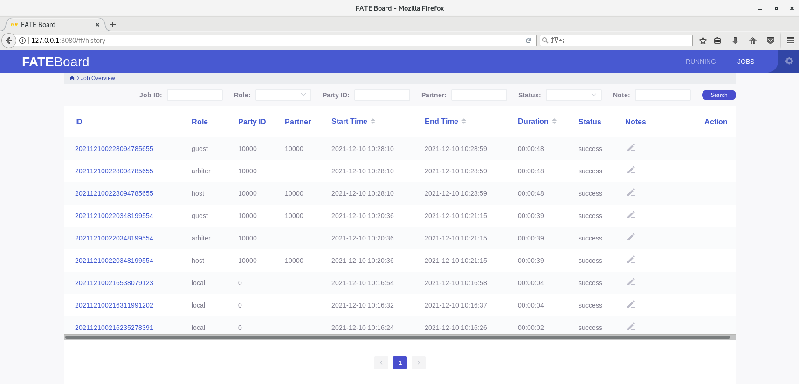Screen dimensions: 799x384
Task: Open job 202112100216311991202 link
Action: coord(114,305)
